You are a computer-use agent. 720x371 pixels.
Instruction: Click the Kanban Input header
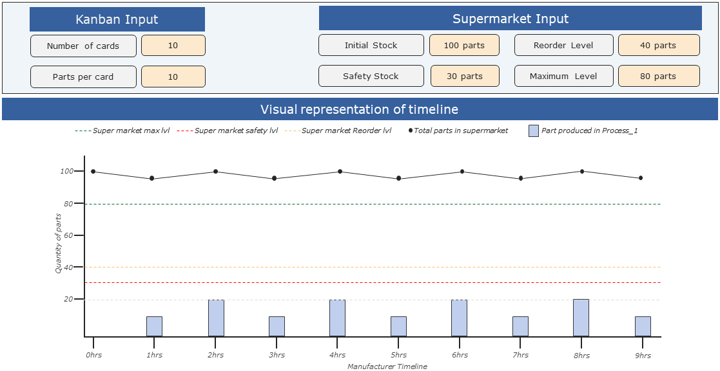[117, 19]
